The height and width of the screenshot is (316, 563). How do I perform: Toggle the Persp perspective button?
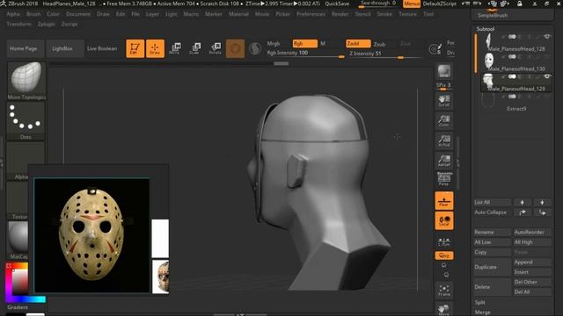click(444, 178)
